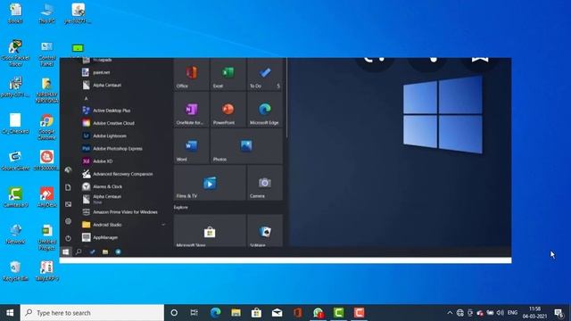Image resolution: width=571 pixels, height=321 pixels.
Task: Open the Cisco Packet Tracer desktop shortcut
Action: pos(15,53)
